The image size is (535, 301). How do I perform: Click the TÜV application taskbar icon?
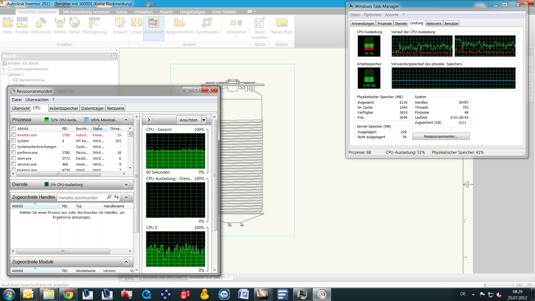point(224,294)
